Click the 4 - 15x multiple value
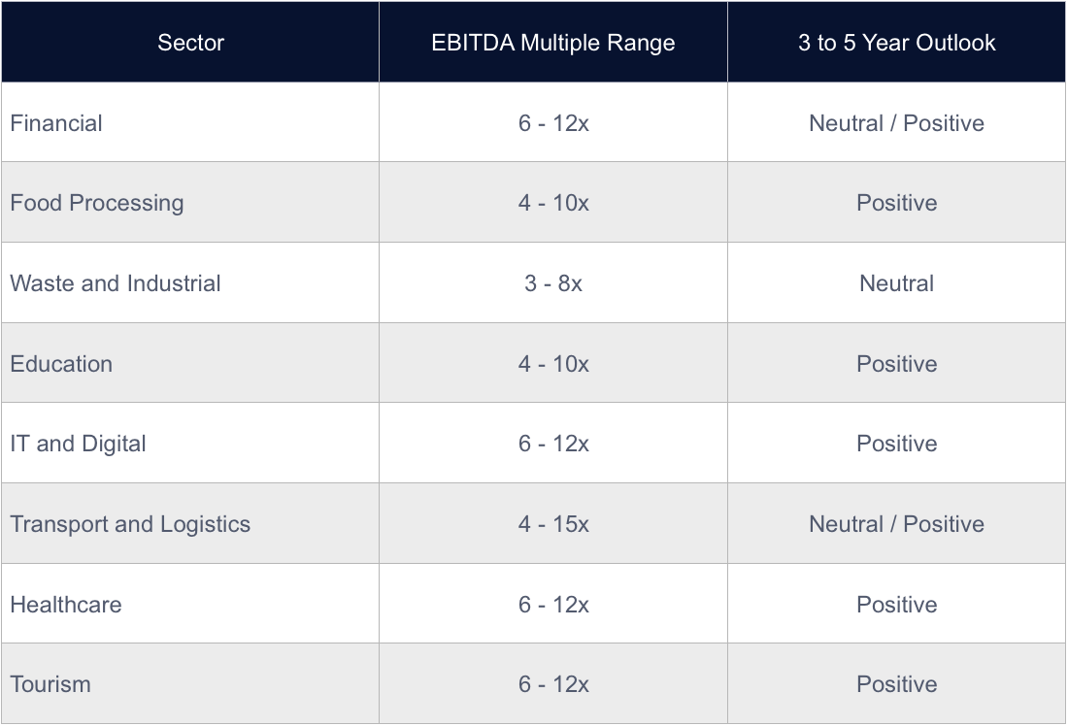This screenshot has width=1068, height=726. [553, 524]
